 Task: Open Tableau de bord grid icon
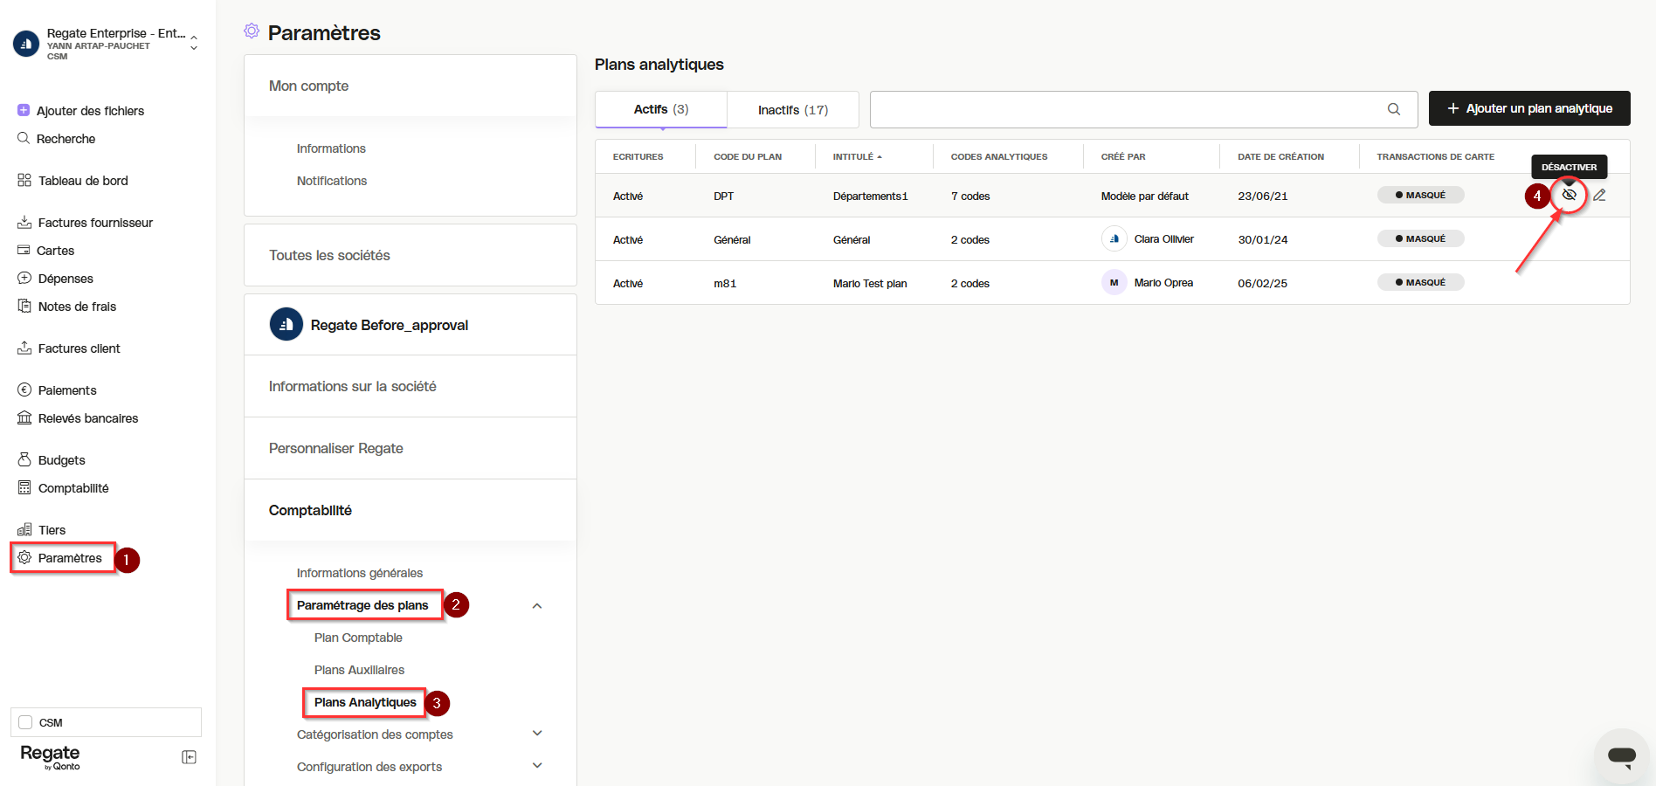24,180
